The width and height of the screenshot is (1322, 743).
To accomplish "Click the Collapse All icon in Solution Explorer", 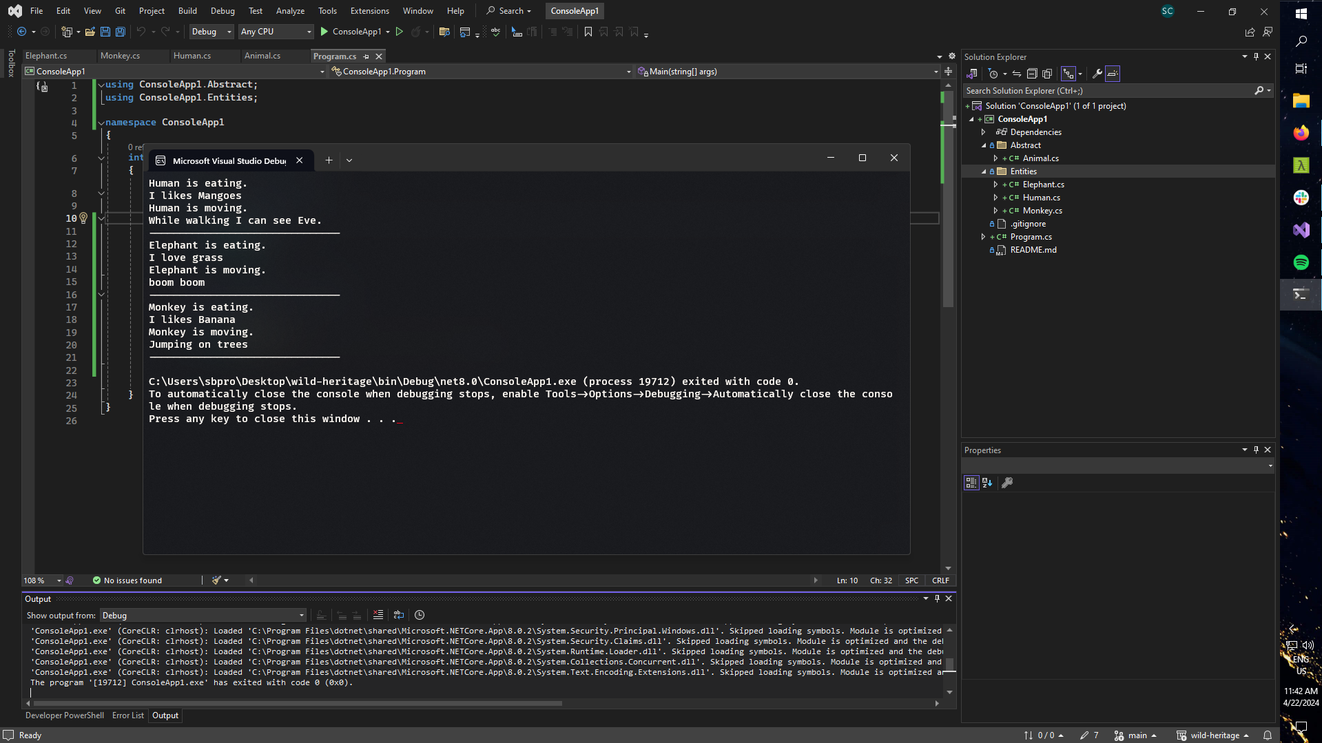I will tap(1032, 74).
